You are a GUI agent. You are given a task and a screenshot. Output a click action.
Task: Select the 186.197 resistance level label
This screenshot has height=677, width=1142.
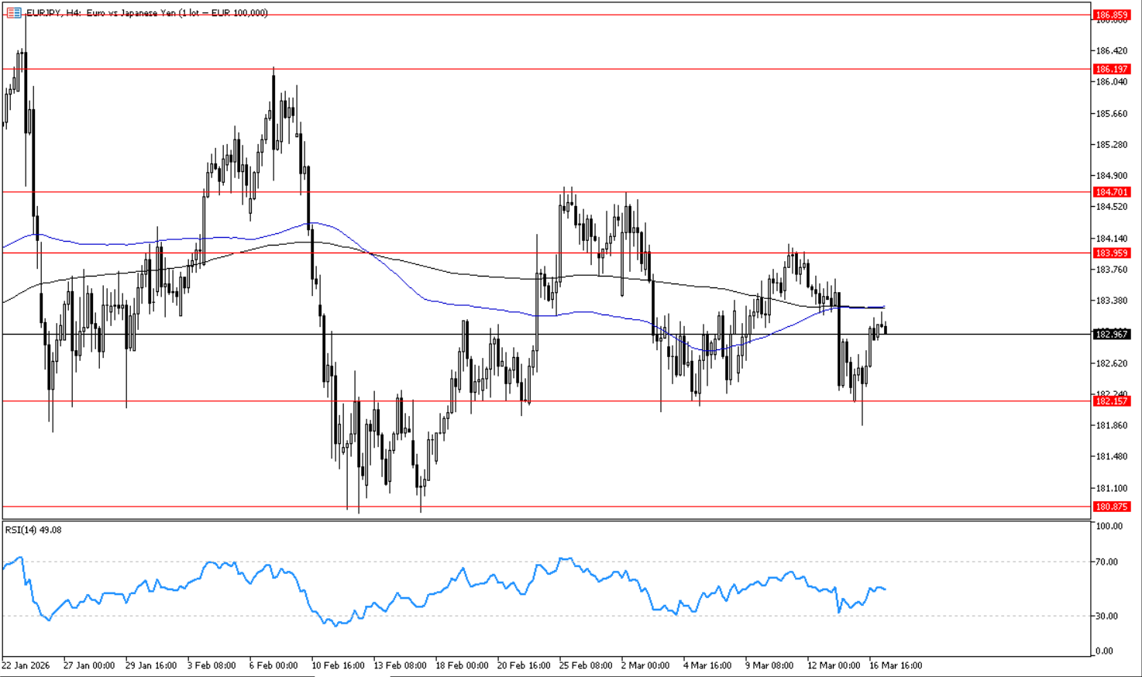(x=1111, y=69)
